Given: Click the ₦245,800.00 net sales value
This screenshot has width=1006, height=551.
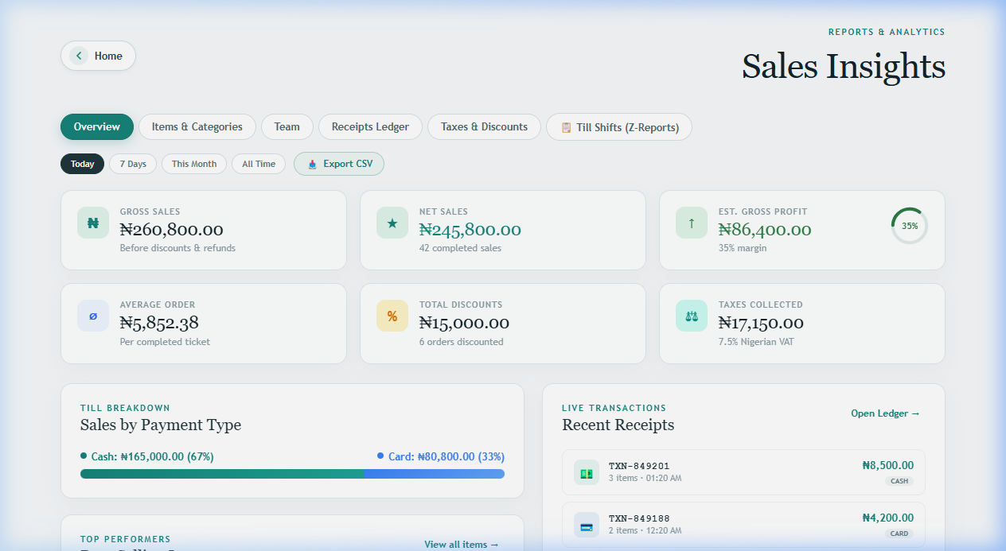Looking at the screenshot, I should point(470,230).
